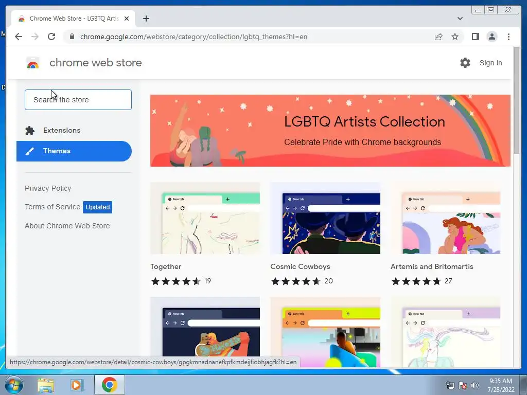This screenshot has height=395, width=527.
Task: Click the forward navigation arrow
Action: [x=35, y=37]
